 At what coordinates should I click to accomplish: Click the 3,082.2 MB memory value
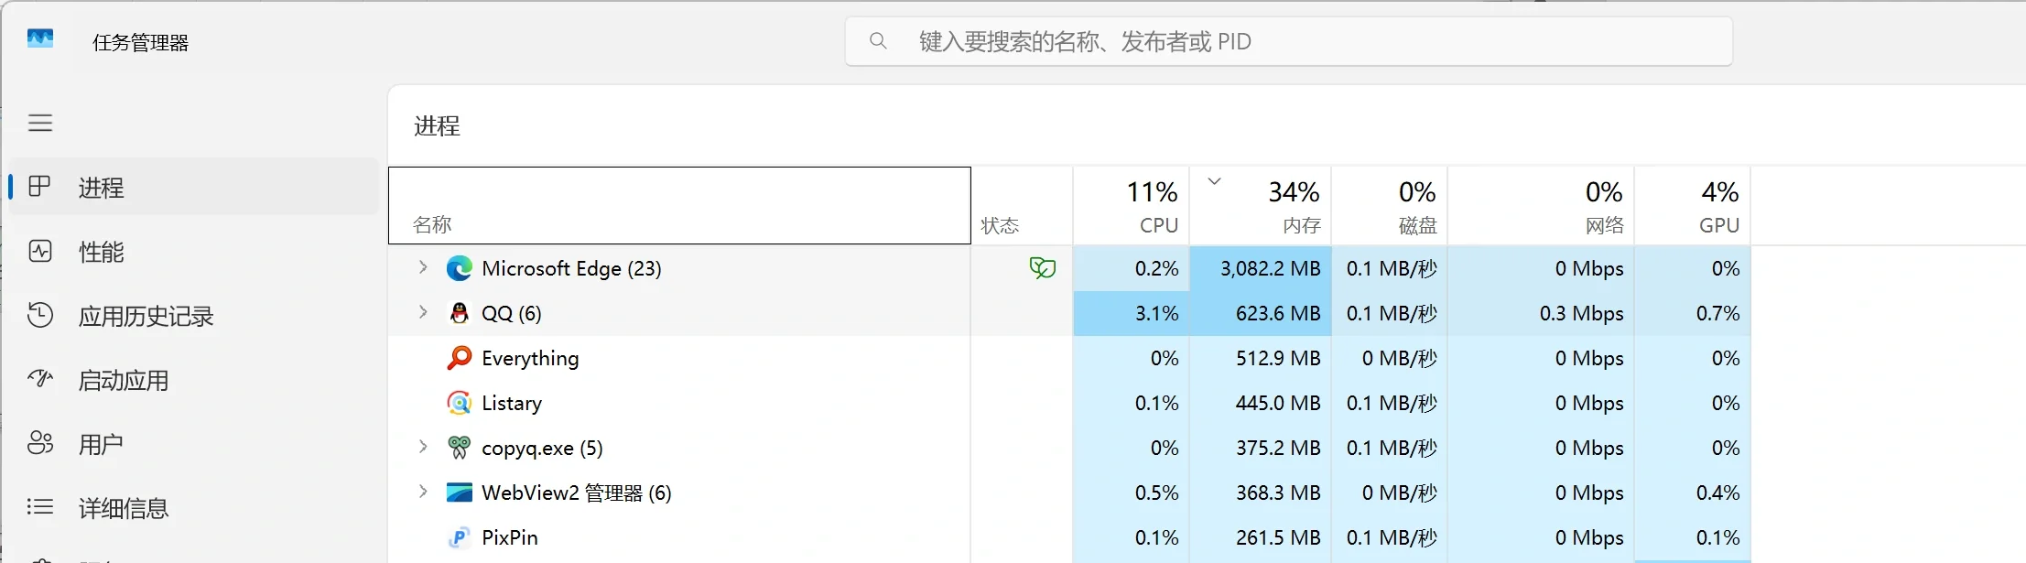(1270, 268)
